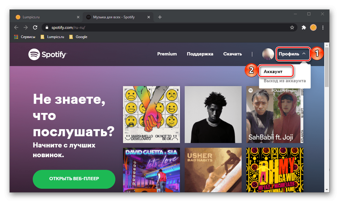Open the Google bookmark folder

(x=78, y=37)
